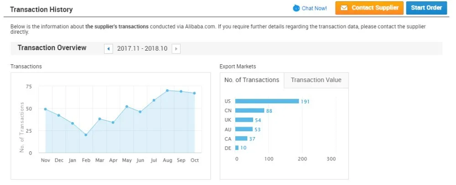Select the CN bar showing 88
Viewport: 456px width, 185px height.
pos(249,111)
